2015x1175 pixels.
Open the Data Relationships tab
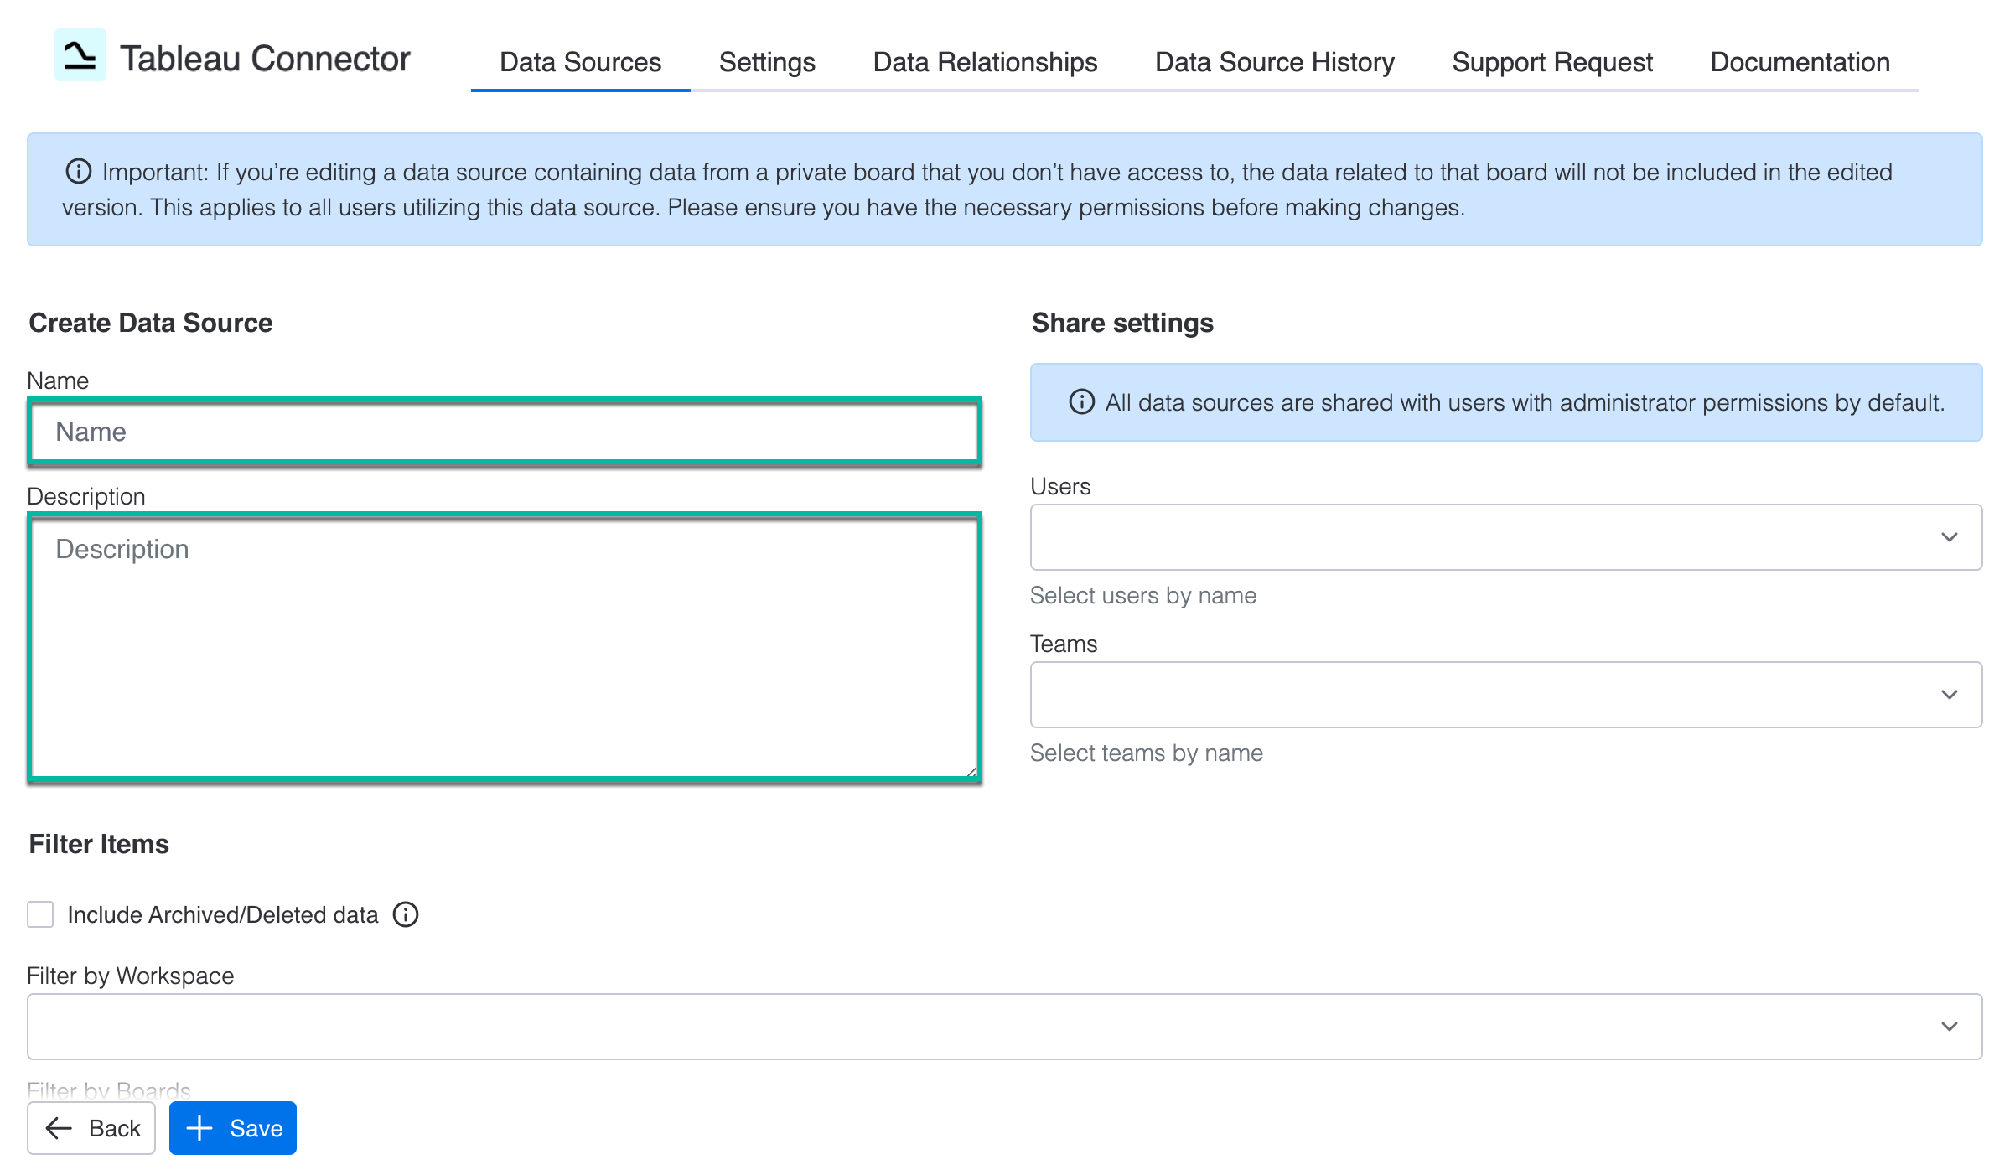985,61
